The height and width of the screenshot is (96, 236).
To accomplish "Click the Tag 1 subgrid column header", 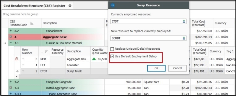I will click(x=230, y=51).
